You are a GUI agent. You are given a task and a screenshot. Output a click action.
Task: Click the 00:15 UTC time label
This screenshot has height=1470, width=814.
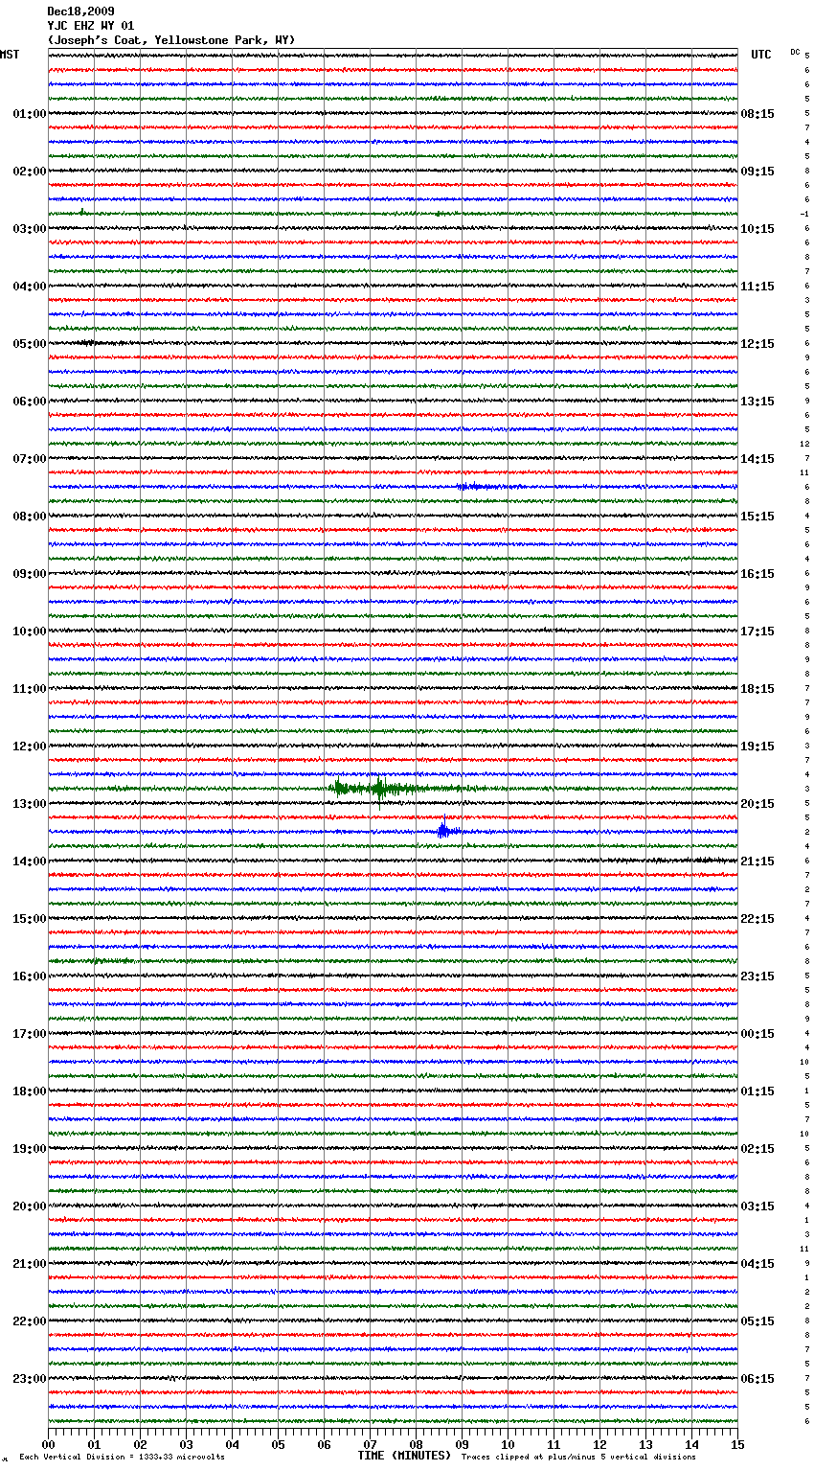(757, 1034)
